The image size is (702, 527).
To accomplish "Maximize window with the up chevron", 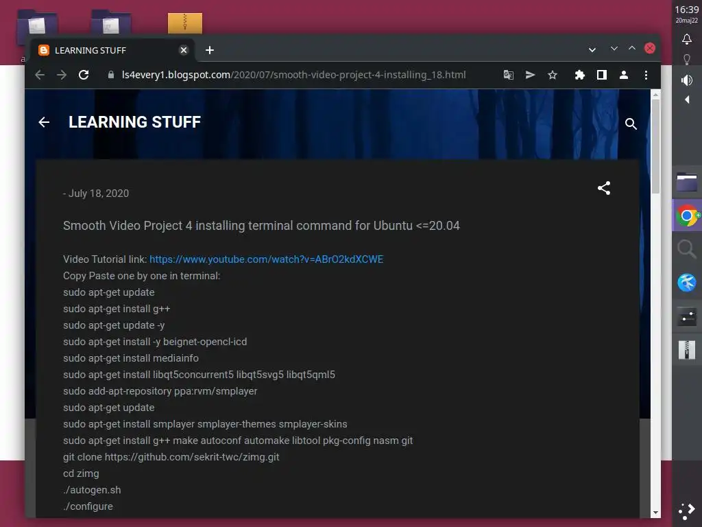I will 631,49.
